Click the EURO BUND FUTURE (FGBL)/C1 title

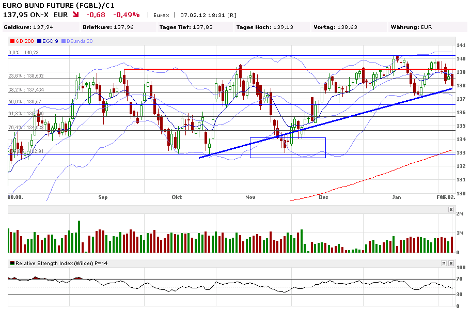[x=58, y=5]
